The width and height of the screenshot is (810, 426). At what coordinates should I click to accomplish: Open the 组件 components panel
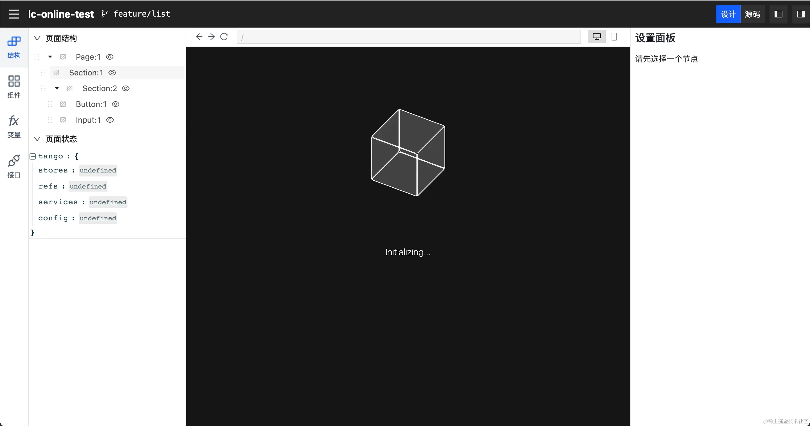pos(14,86)
